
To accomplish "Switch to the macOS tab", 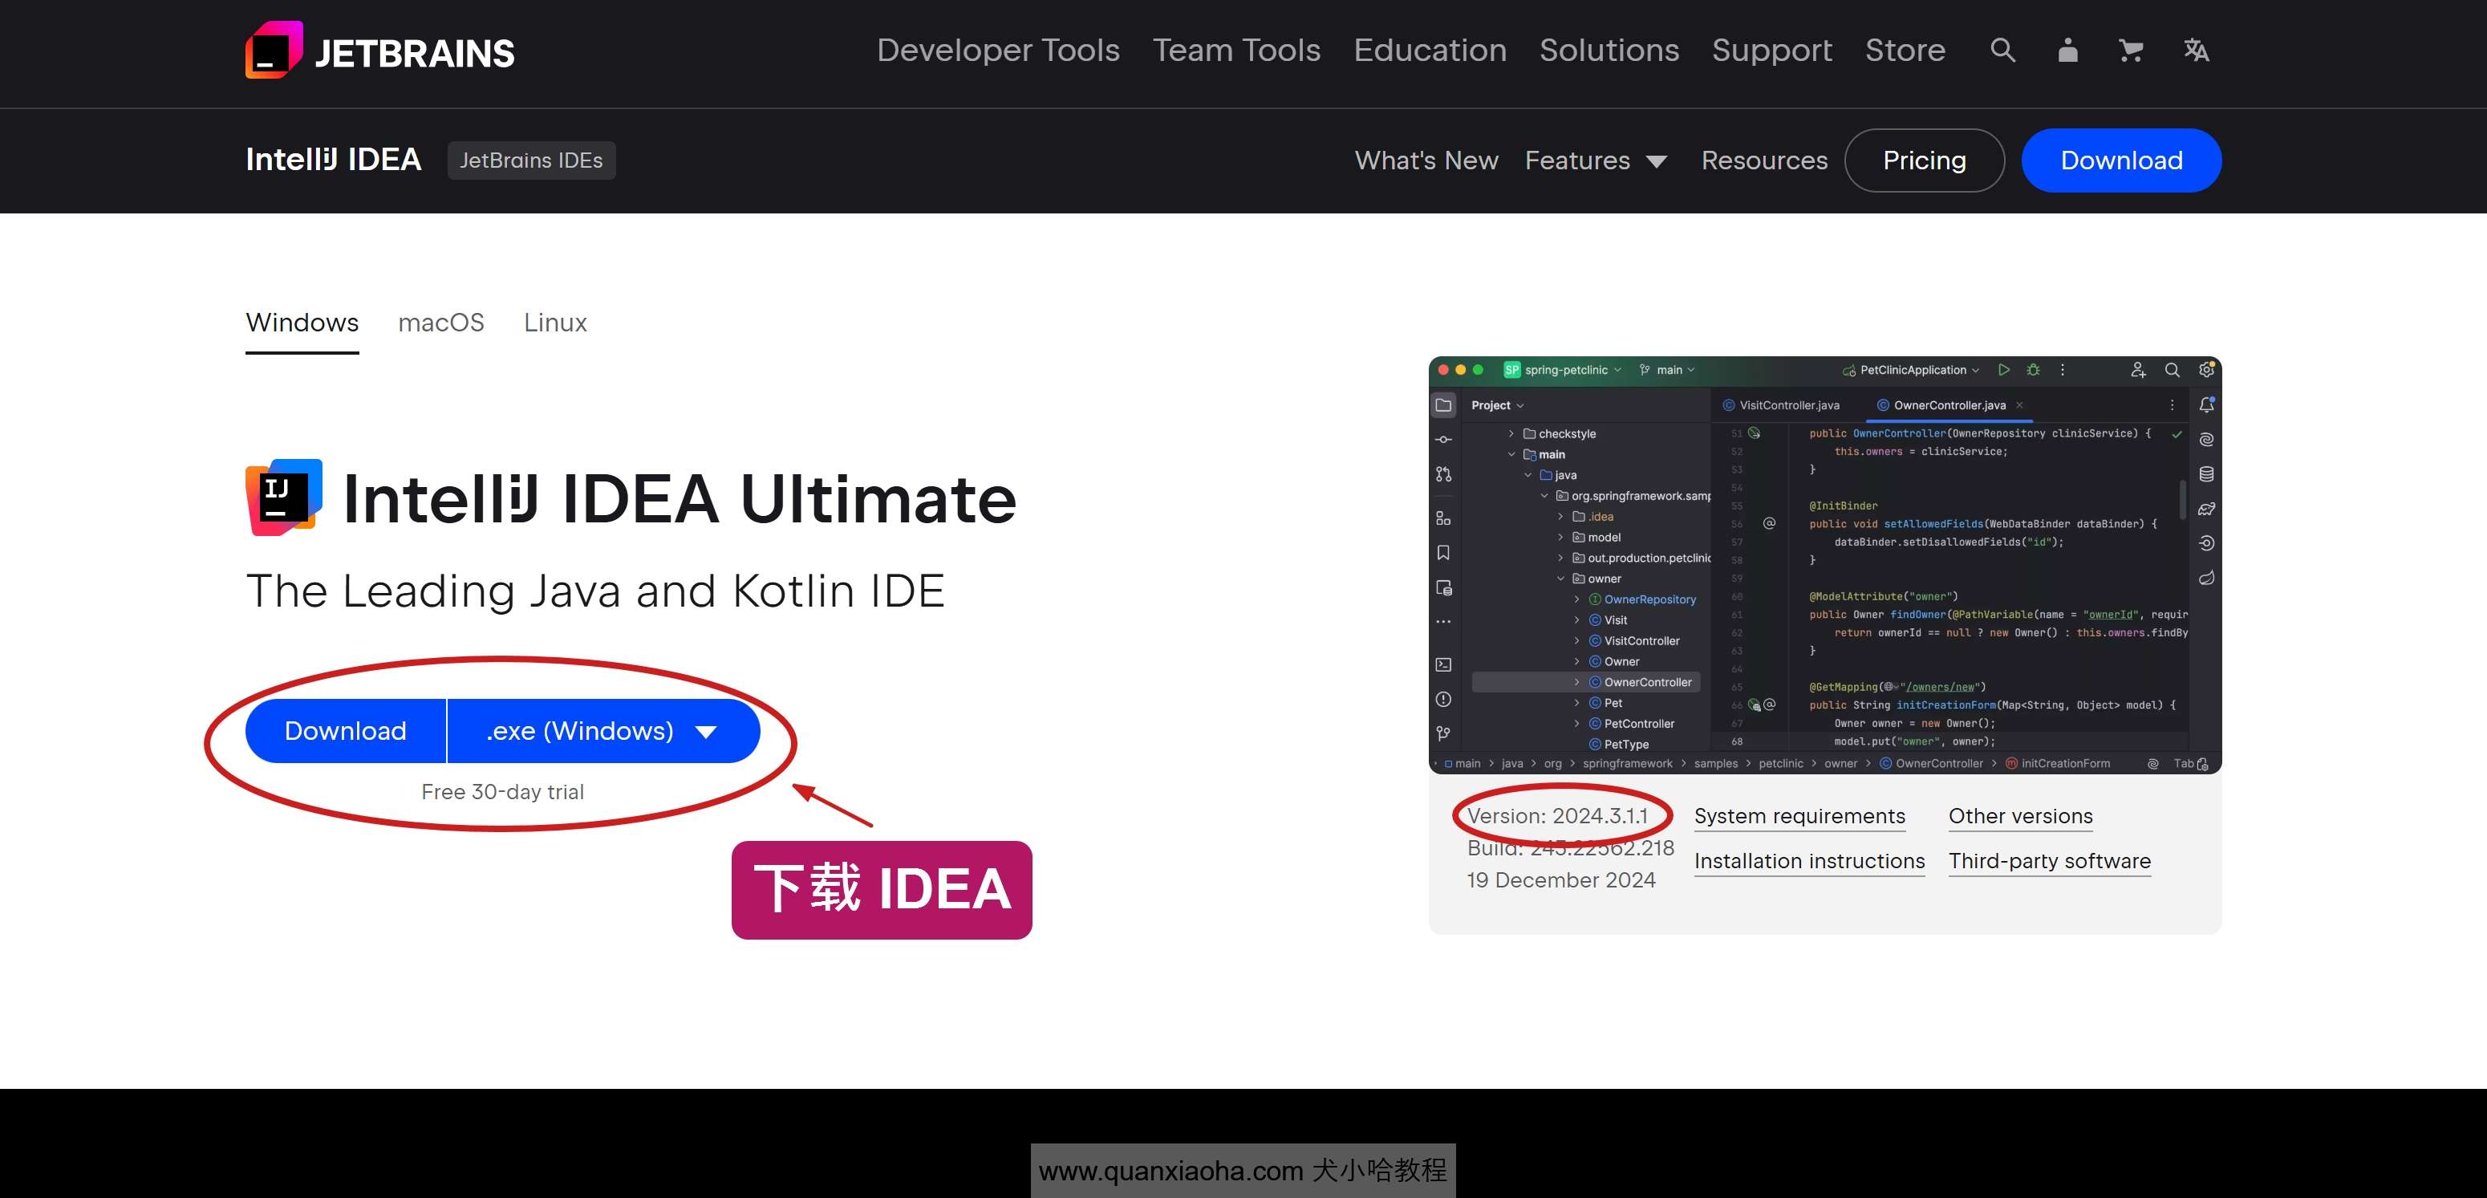I will (441, 323).
